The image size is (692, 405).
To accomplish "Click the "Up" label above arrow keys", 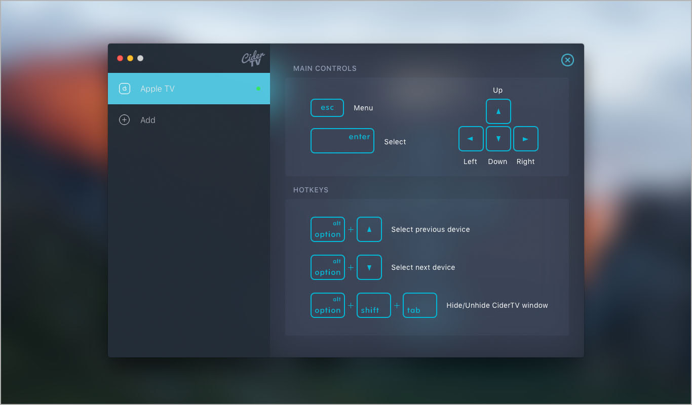I will [498, 90].
